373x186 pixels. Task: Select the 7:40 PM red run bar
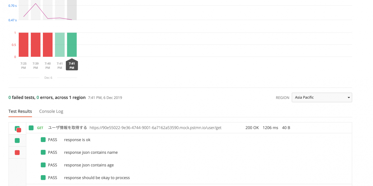(x=48, y=45)
